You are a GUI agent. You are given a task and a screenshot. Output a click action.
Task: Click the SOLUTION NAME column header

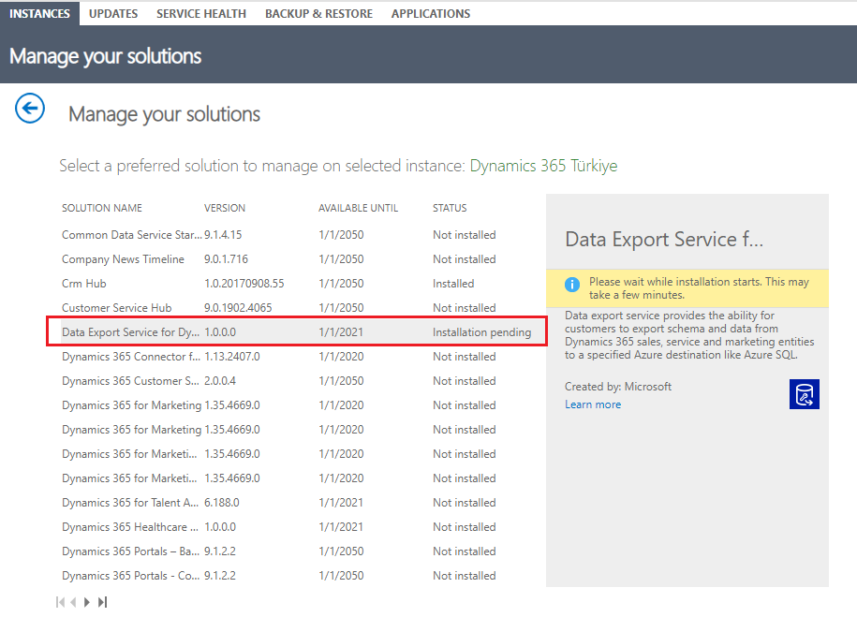102,208
